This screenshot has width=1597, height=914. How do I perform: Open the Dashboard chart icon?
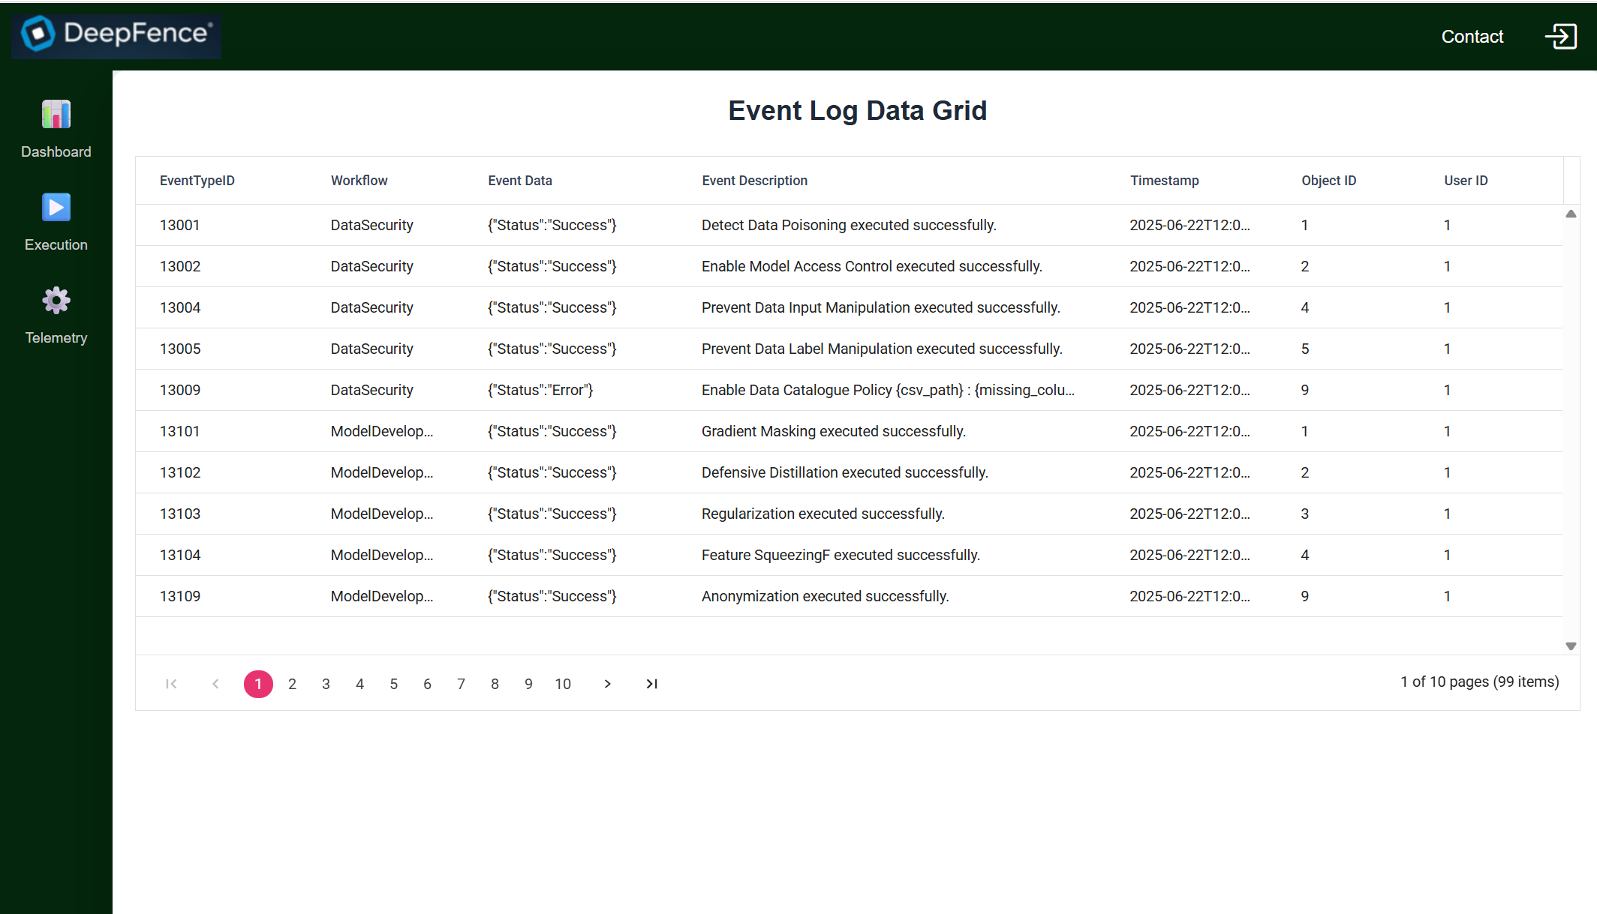click(56, 115)
